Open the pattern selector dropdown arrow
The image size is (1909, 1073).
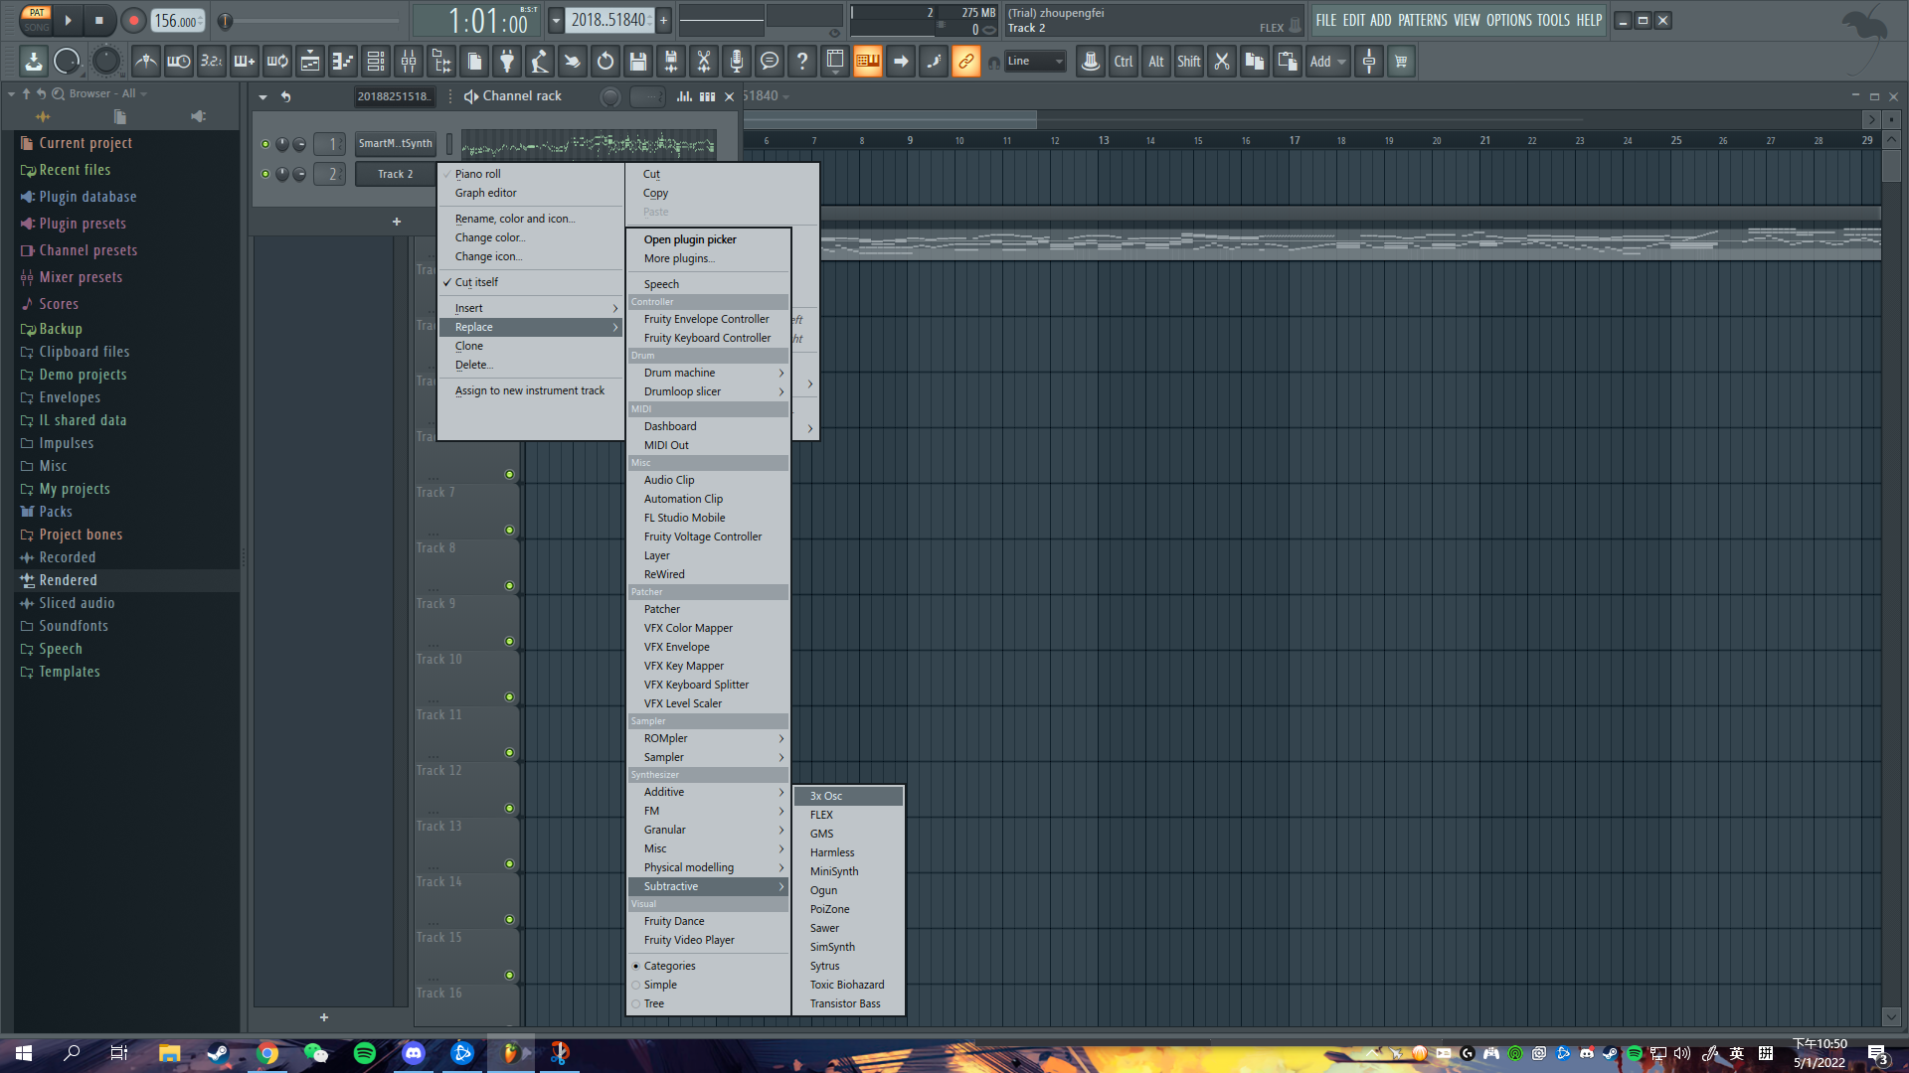556,20
